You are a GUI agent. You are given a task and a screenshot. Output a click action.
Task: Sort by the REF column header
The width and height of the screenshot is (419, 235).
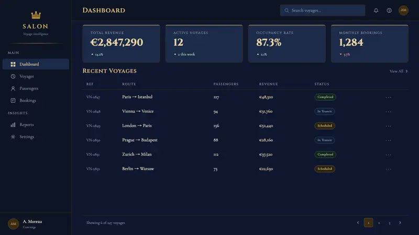pyautogui.click(x=90, y=84)
